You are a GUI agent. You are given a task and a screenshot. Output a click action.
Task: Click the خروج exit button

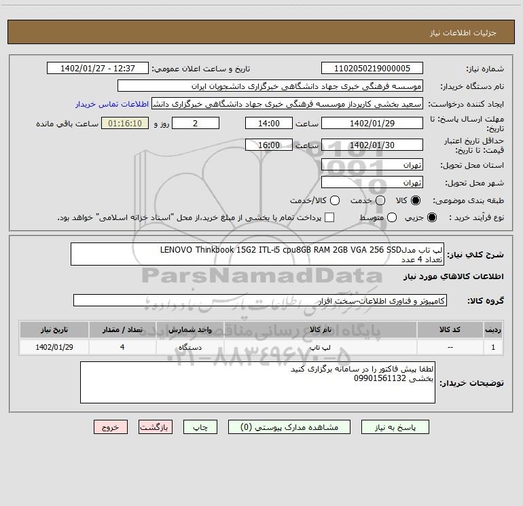(111, 427)
